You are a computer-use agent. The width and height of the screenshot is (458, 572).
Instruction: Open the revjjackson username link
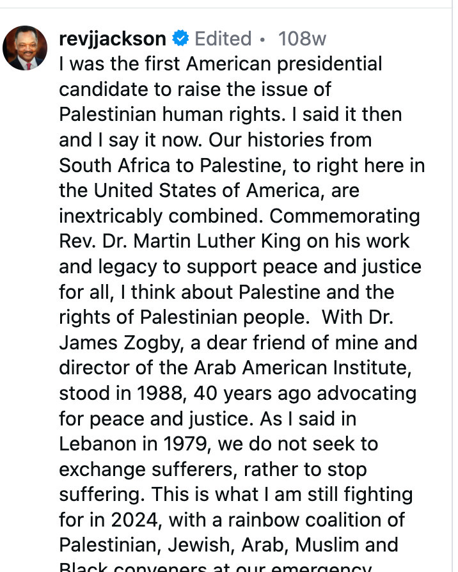(113, 39)
